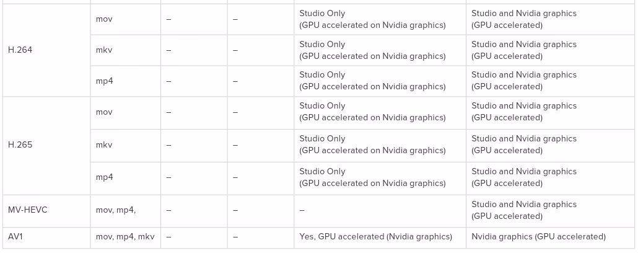Click 'Studio Only' text in H.265 mkv row

tap(322, 139)
